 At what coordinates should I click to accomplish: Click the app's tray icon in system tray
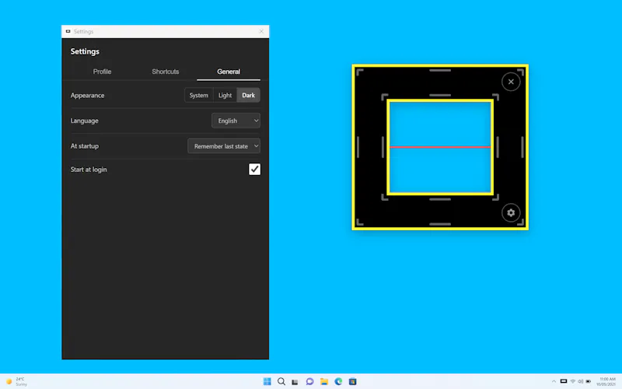click(563, 381)
